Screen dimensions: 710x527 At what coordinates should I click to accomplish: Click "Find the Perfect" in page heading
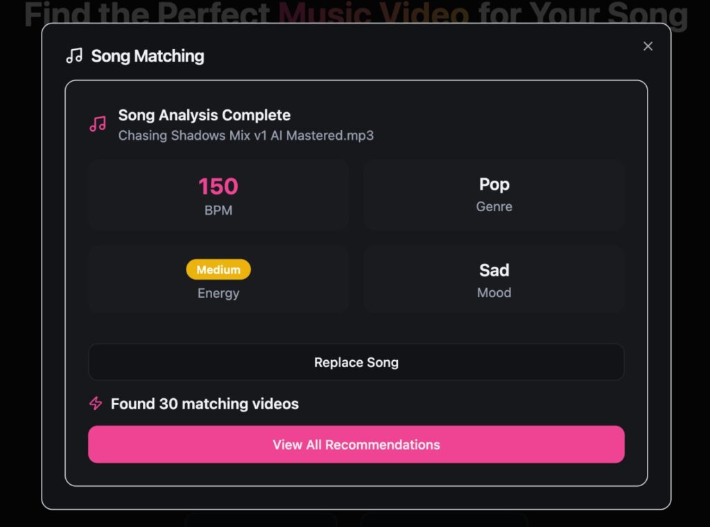tap(147, 15)
